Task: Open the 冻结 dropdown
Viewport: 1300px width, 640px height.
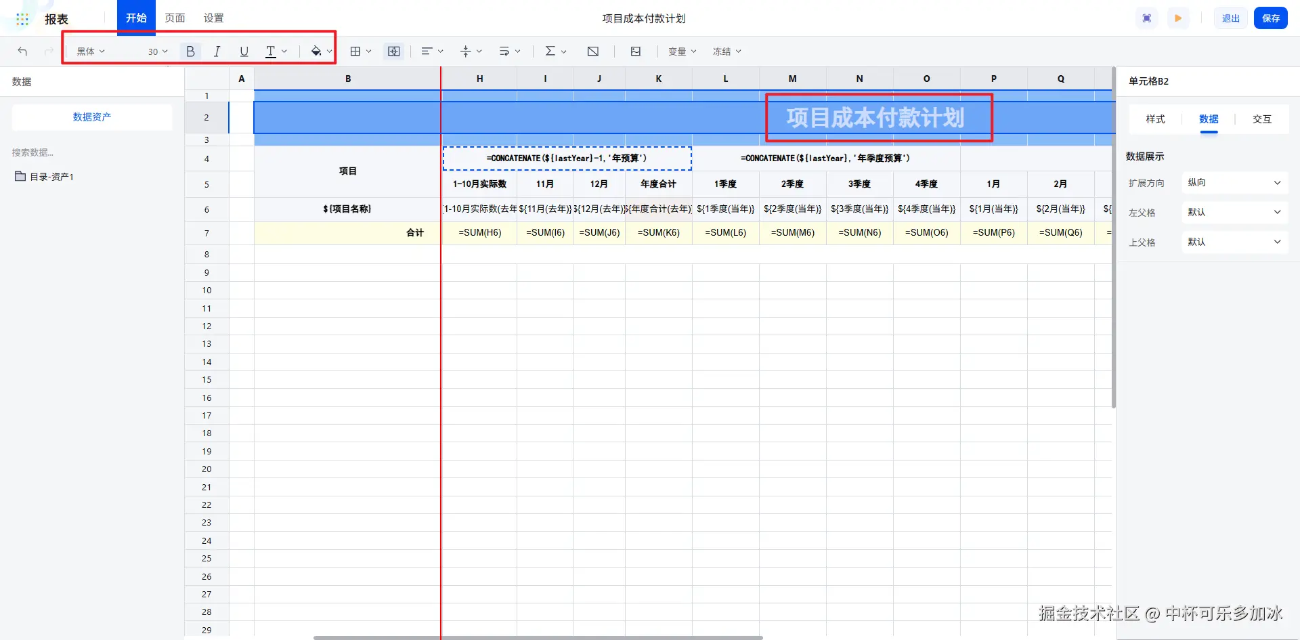Action: pos(727,51)
